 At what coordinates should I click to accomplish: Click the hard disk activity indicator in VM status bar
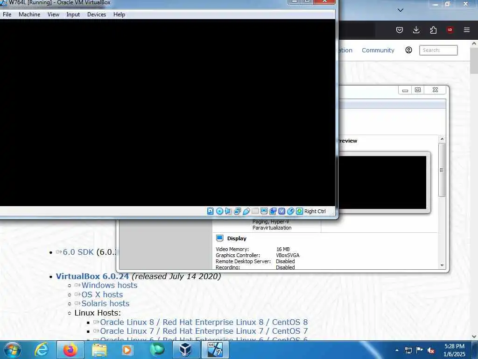click(211, 211)
